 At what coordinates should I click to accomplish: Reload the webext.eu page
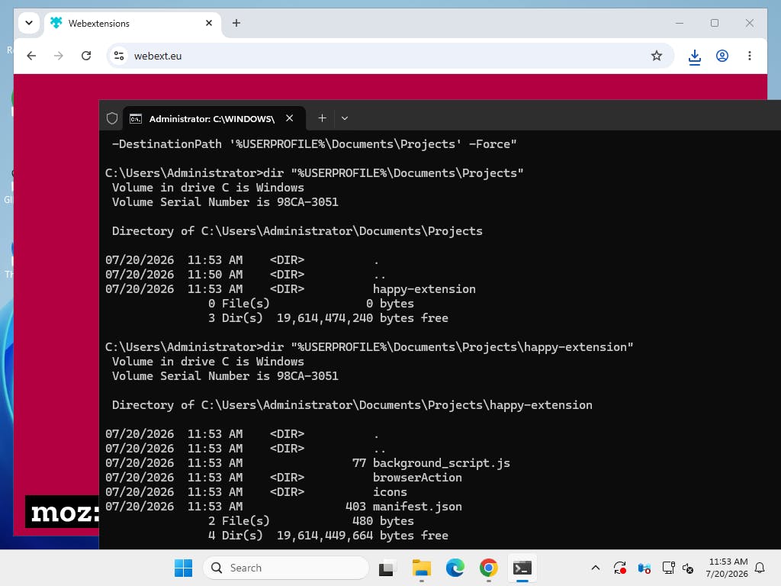click(x=86, y=56)
